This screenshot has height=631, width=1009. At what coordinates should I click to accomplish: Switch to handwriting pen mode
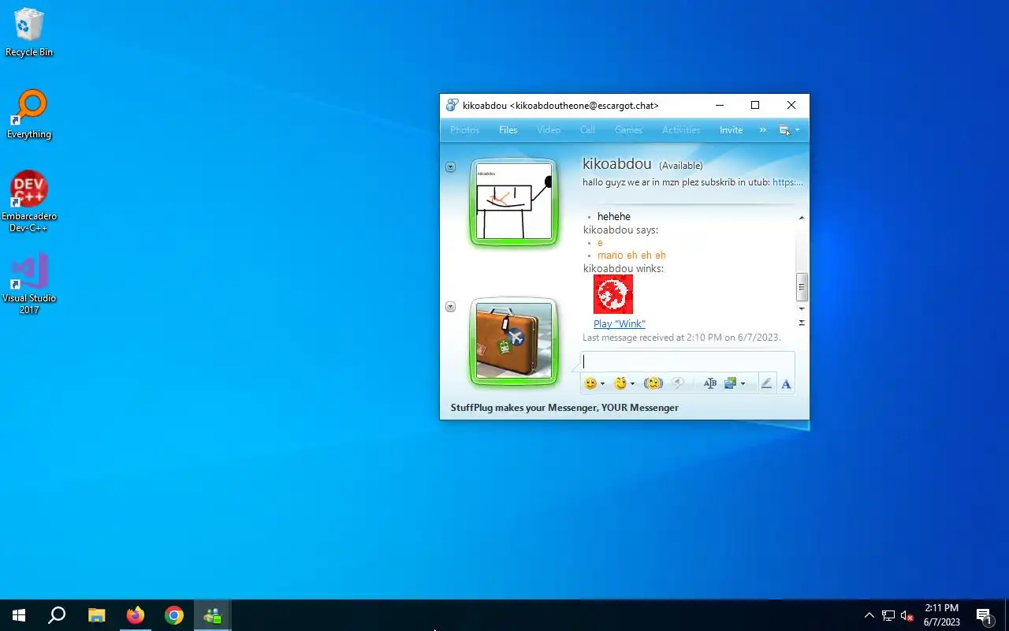tap(766, 384)
